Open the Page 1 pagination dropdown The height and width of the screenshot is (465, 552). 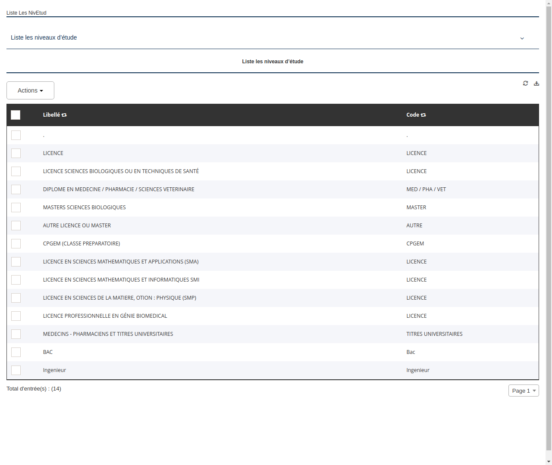coord(524,391)
